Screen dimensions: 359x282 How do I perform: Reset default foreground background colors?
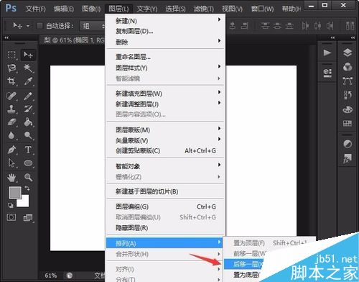(x=11, y=205)
